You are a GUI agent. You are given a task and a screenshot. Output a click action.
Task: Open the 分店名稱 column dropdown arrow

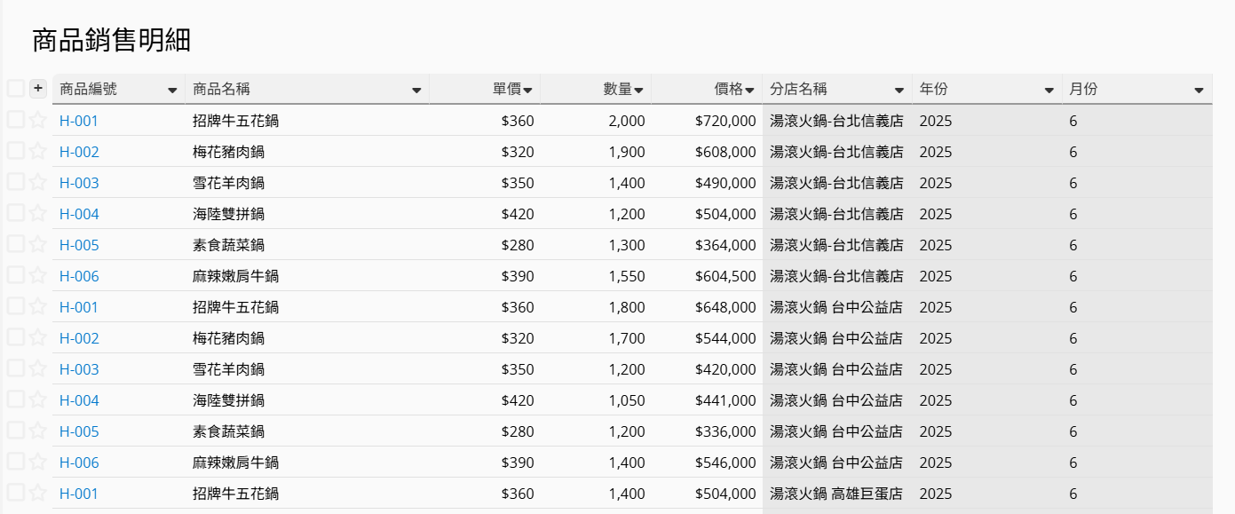click(899, 90)
